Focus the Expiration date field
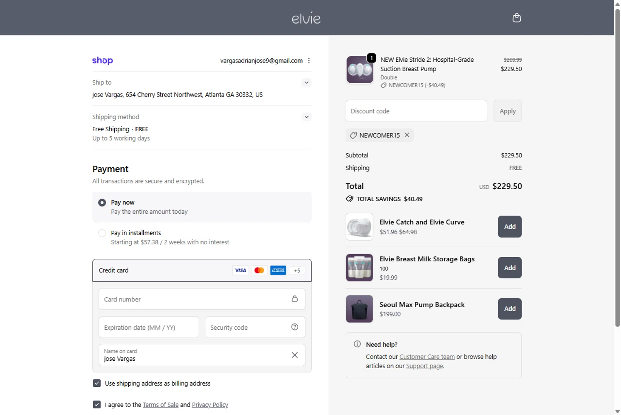The image size is (621, 415). coord(149,327)
